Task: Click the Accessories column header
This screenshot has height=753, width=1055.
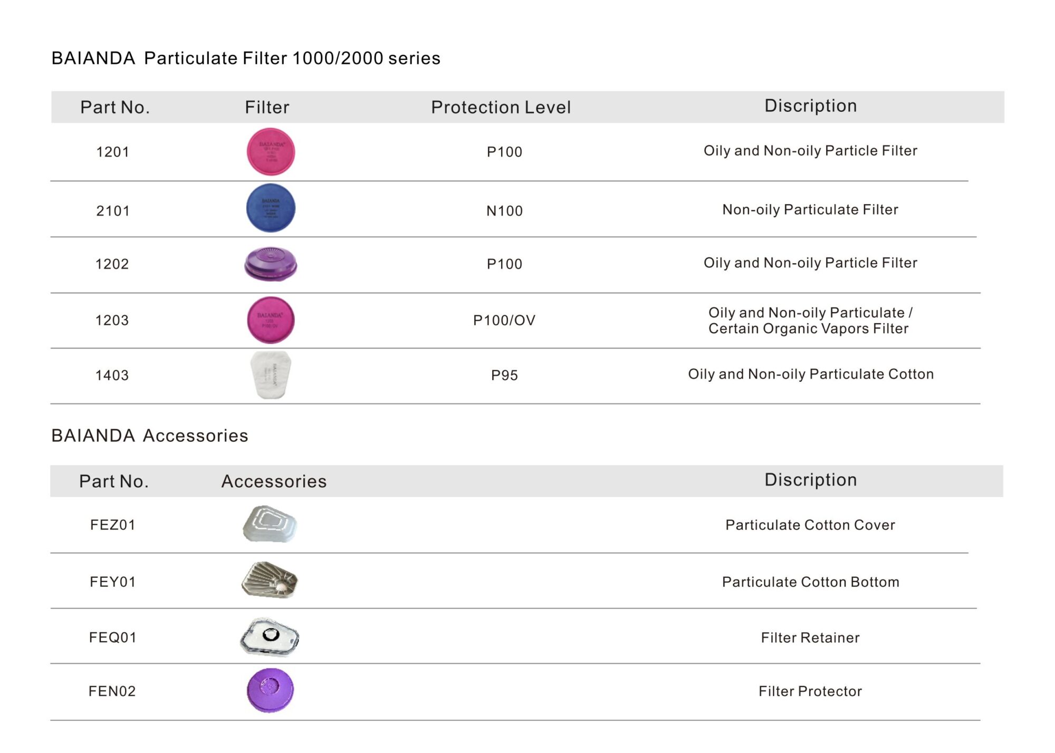Action: (x=274, y=481)
